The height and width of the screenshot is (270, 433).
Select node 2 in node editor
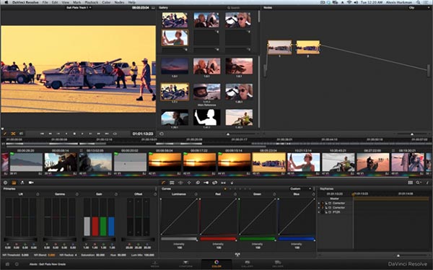click(308, 47)
